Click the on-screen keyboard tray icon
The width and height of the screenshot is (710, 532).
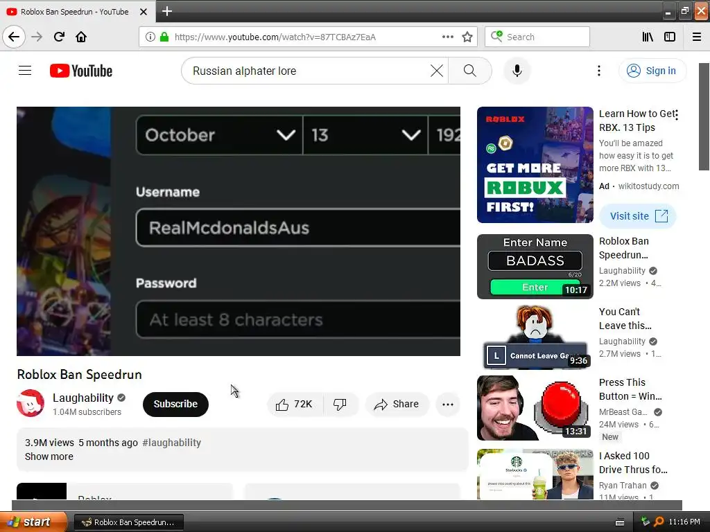pyautogui.click(x=620, y=522)
